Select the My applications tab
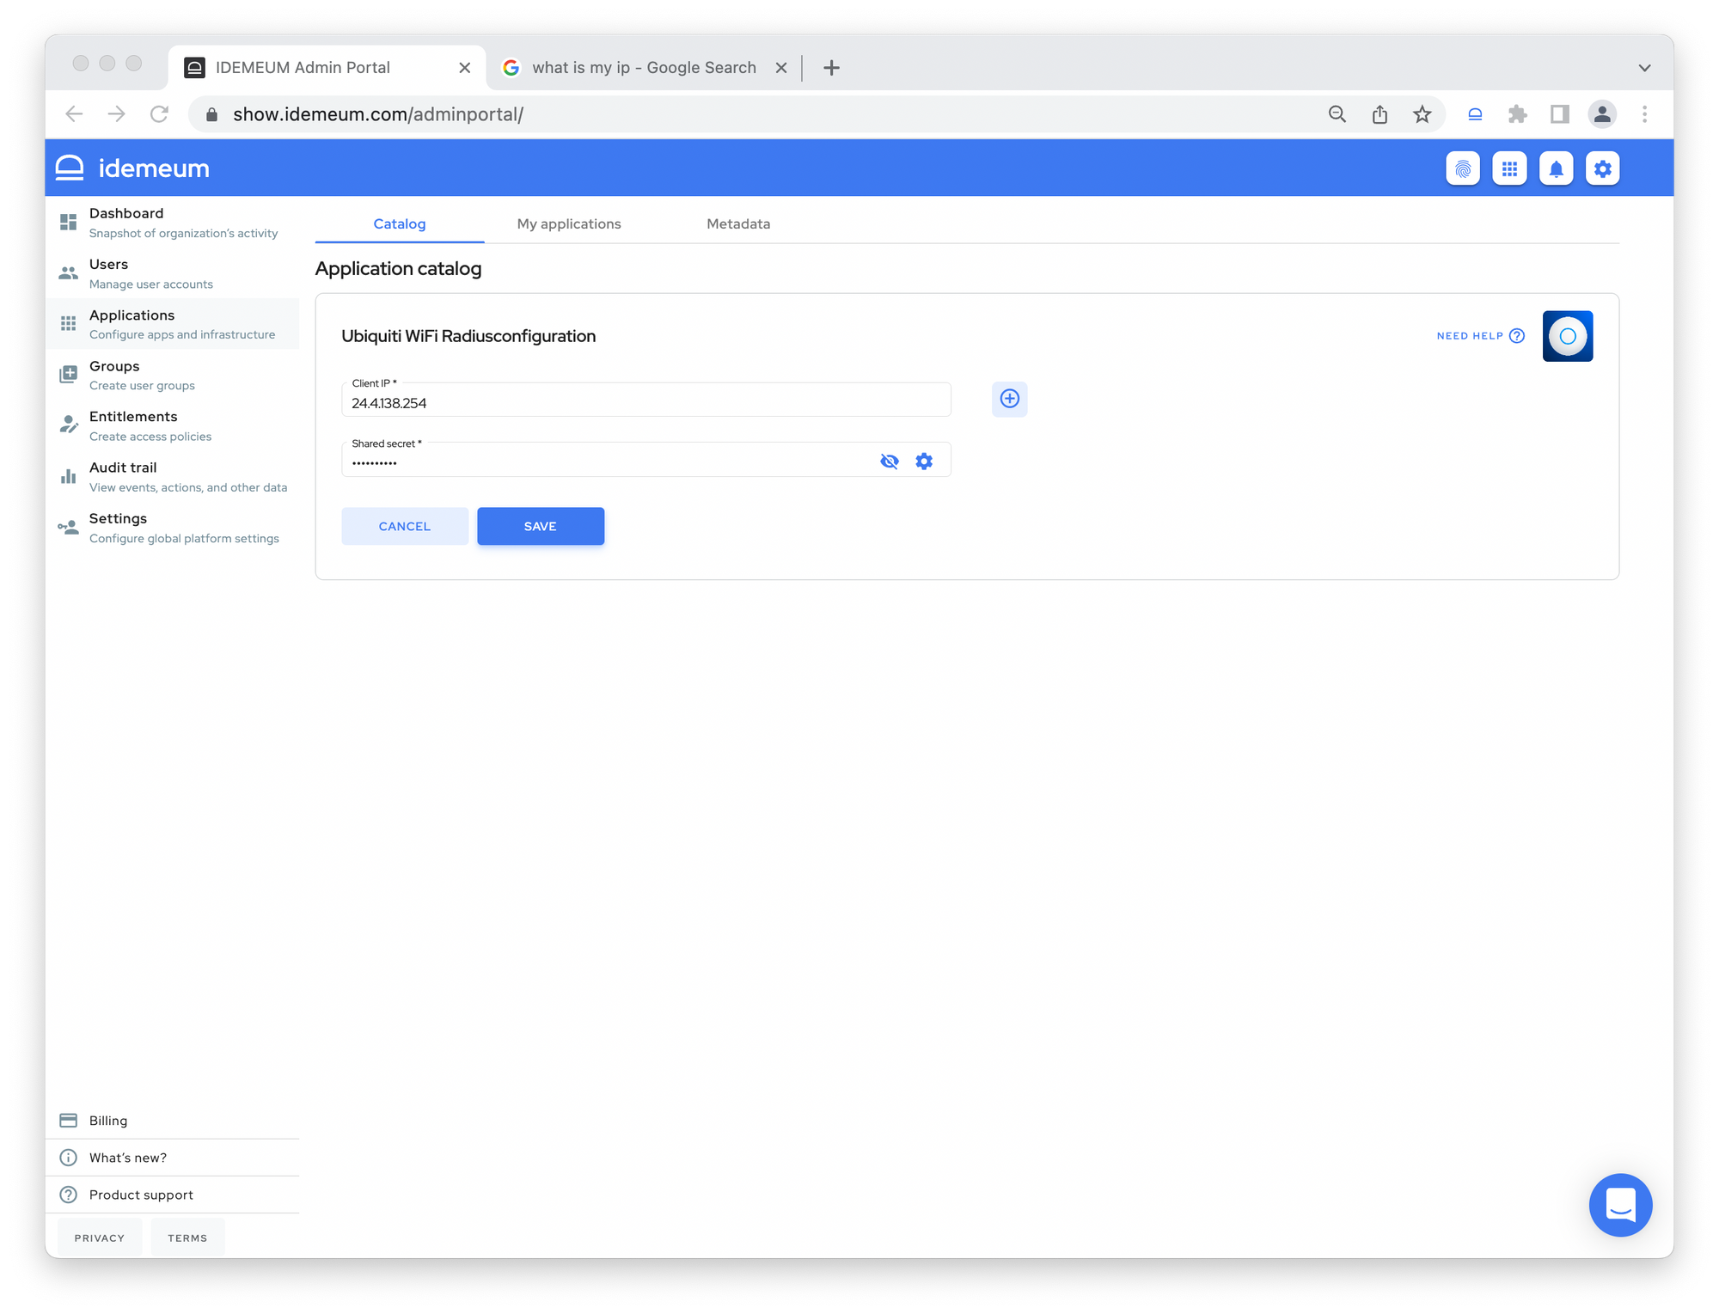 coord(569,223)
